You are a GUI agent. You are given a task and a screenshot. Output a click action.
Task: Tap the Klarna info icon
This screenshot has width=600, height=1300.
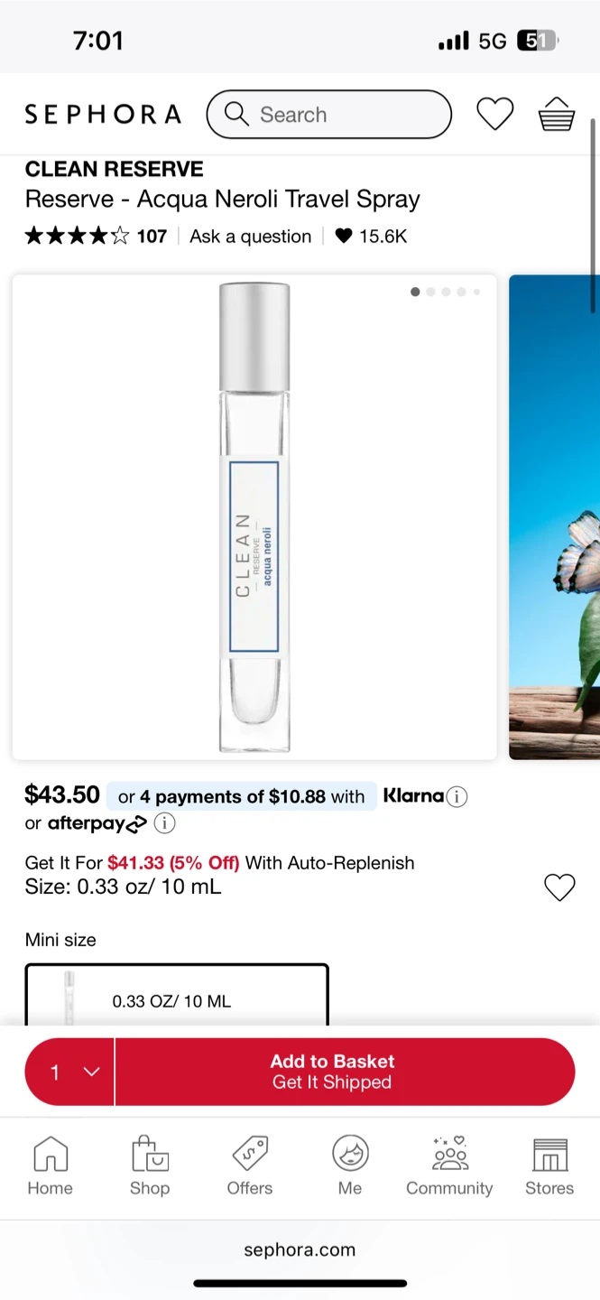click(457, 797)
